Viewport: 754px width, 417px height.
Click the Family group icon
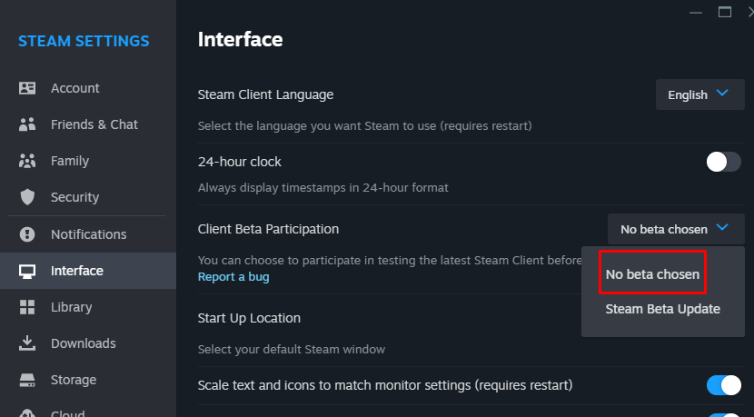click(27, 161)
